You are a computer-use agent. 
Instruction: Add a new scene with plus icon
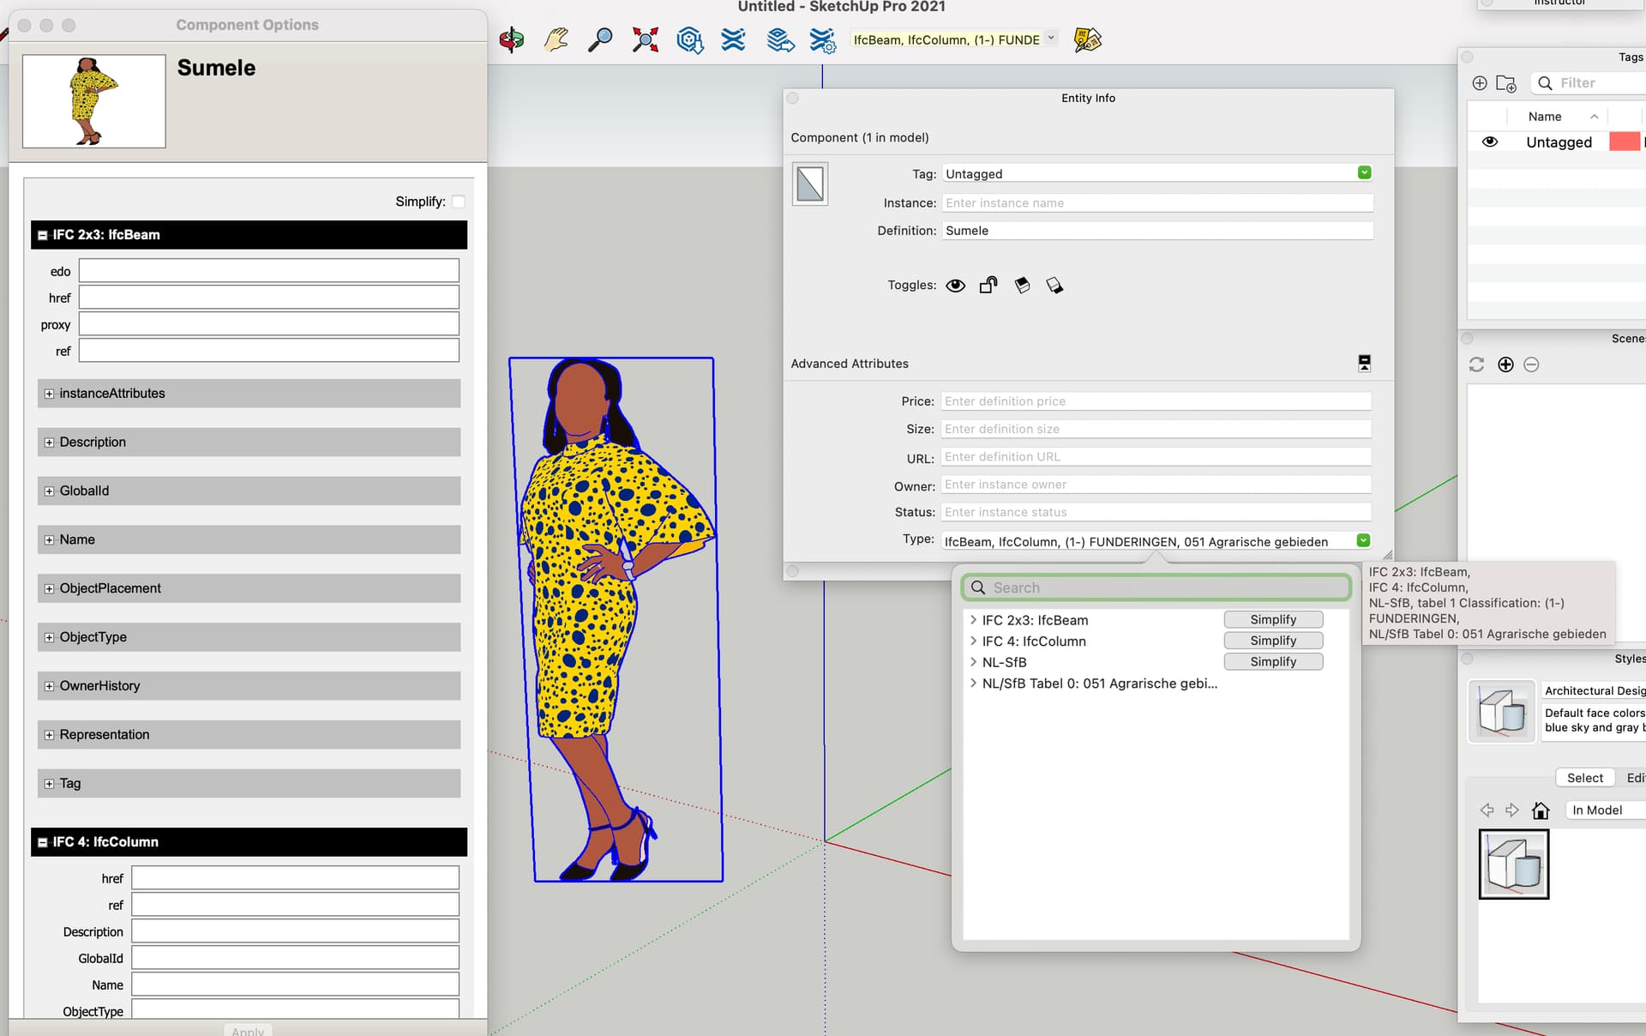pyautogui.click(x=1505, y=364)
